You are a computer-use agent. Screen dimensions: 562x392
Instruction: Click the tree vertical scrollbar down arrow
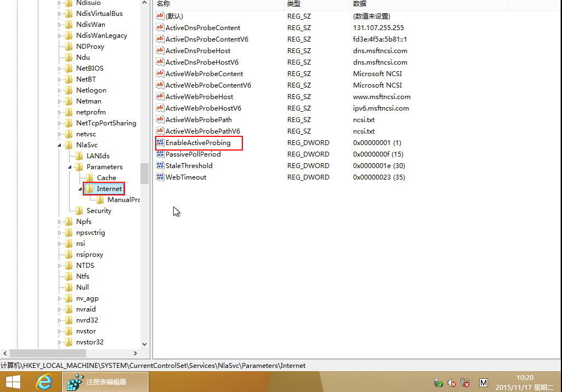point(145,344)
